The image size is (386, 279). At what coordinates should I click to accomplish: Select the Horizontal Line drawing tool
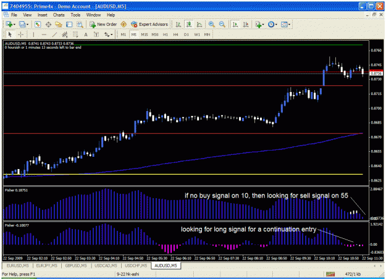click(x=44, y=35)
